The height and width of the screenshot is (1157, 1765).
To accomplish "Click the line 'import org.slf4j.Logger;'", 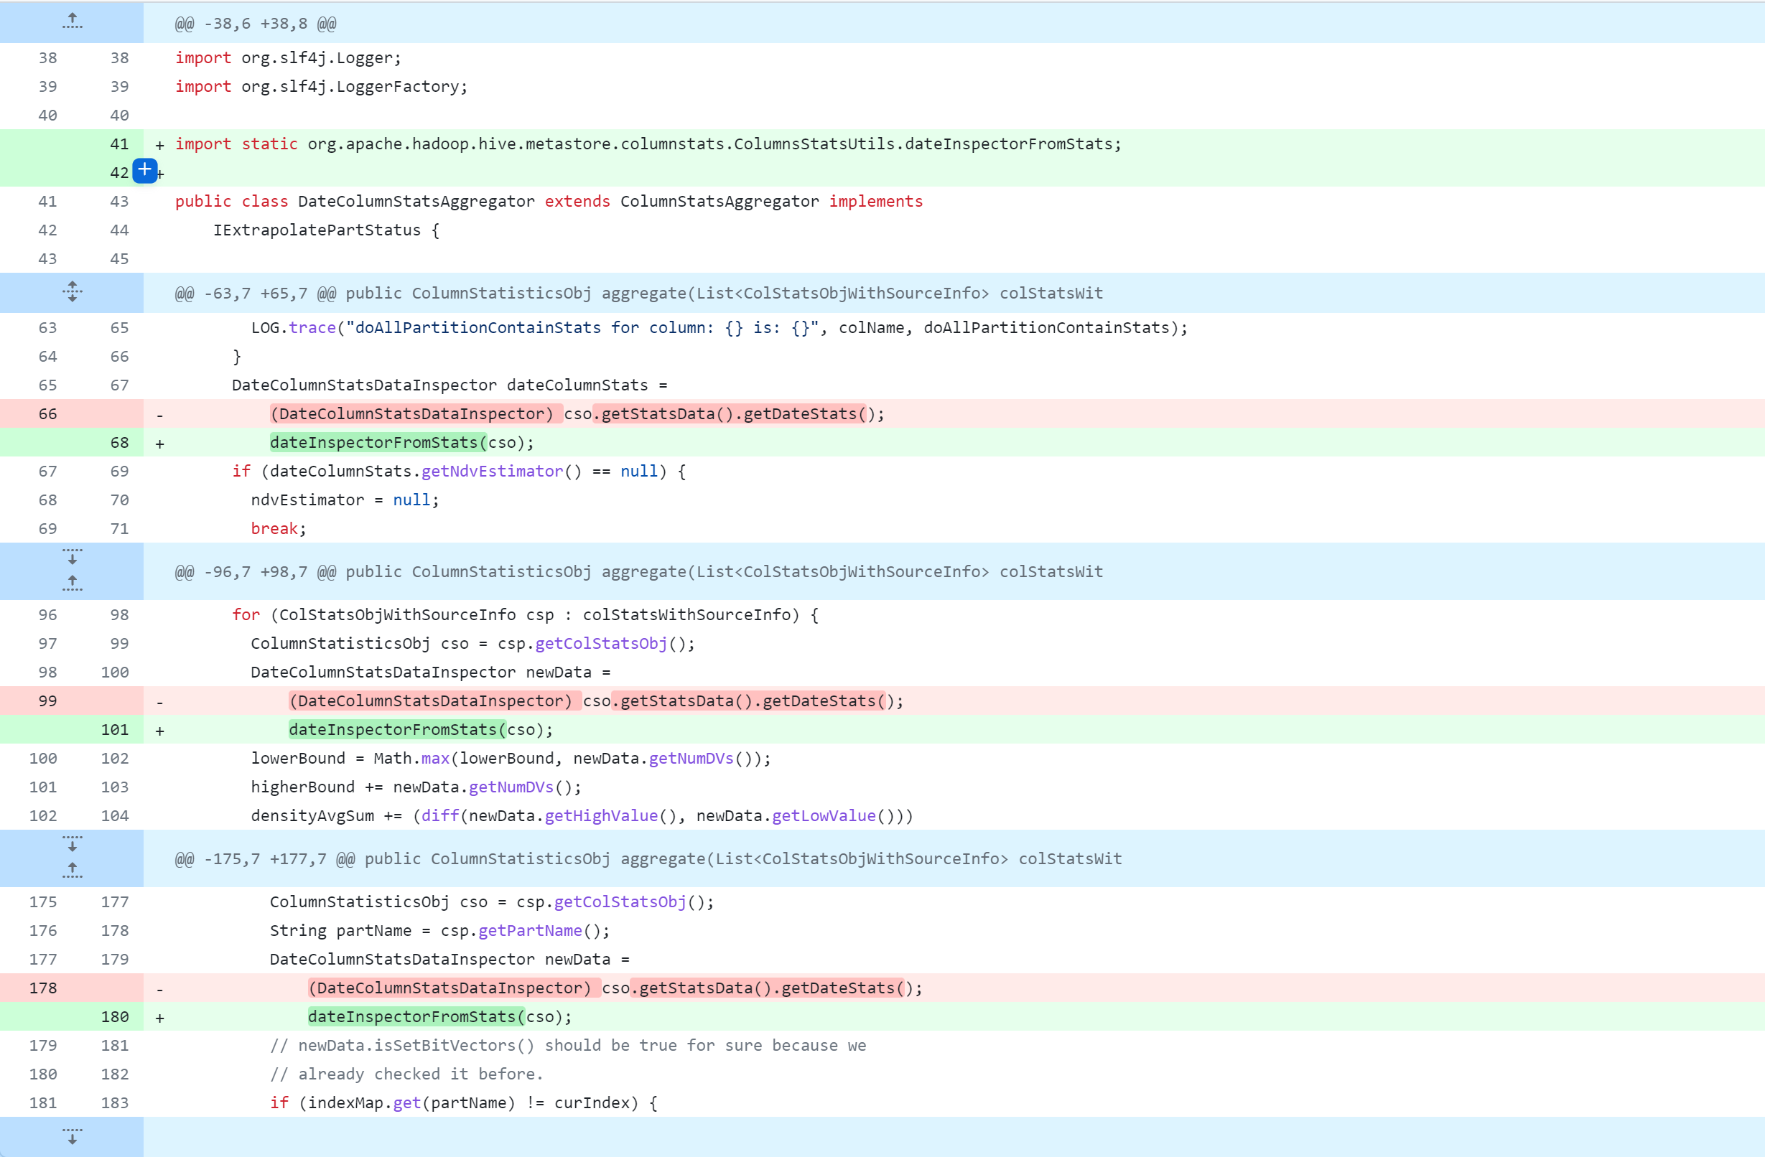I will point(288,58).
